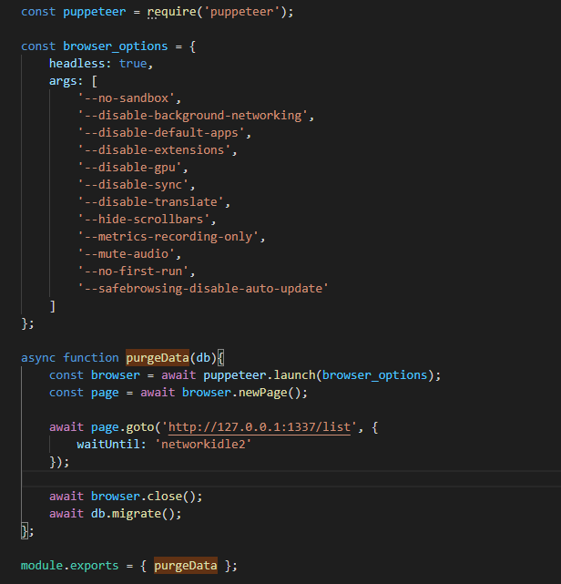Select the '--mute-audio' argument
This screenshot has width=561, height=584.
click(127, 254)
